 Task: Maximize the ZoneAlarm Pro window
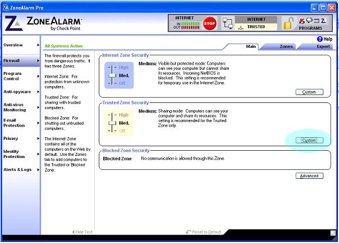coord(323,8)
